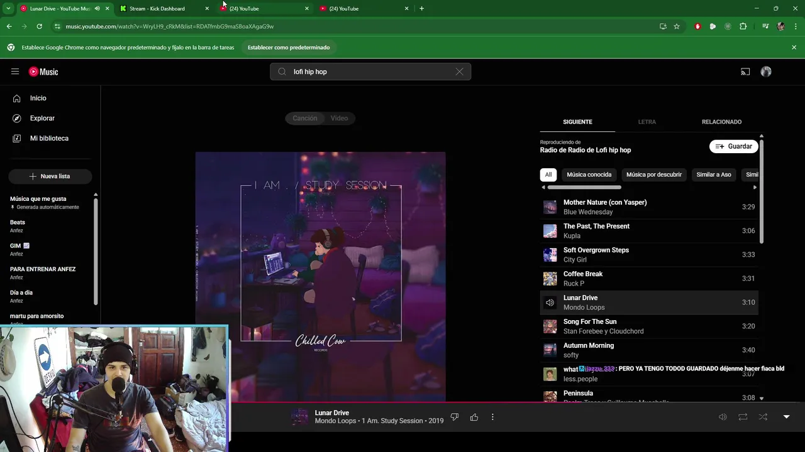Open the Chrome tab search dropdown
The image size is (805, 452).
[8, 8]
